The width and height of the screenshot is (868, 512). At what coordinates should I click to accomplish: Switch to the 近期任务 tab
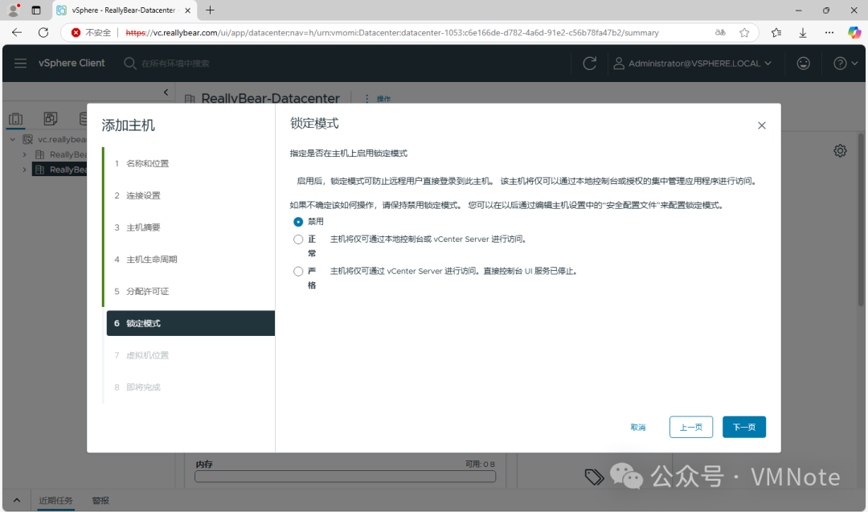coord(55,501)
